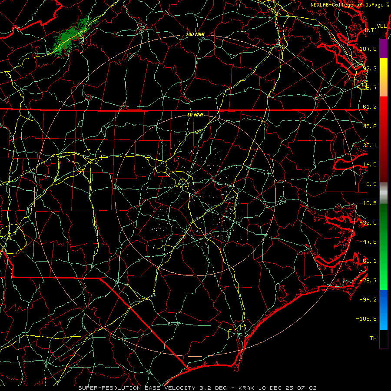Viewport: 391px width, 391px height.
Task: Pick the purple segment of the color bar
Action: 384,48
